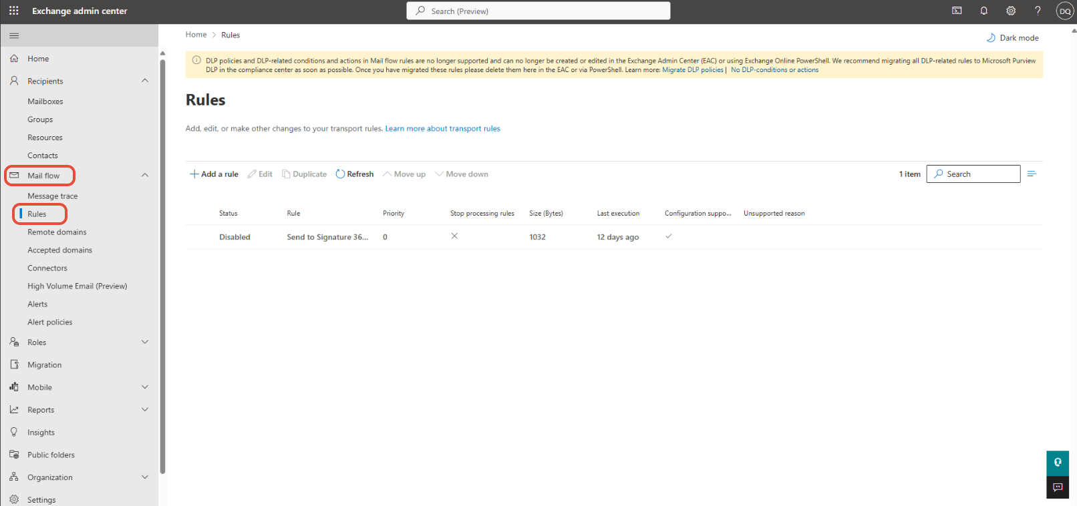Image resolution: width=1077 pixels, height=506 pixels.
Task: Click Add a rule button
Action: [214, 174]
